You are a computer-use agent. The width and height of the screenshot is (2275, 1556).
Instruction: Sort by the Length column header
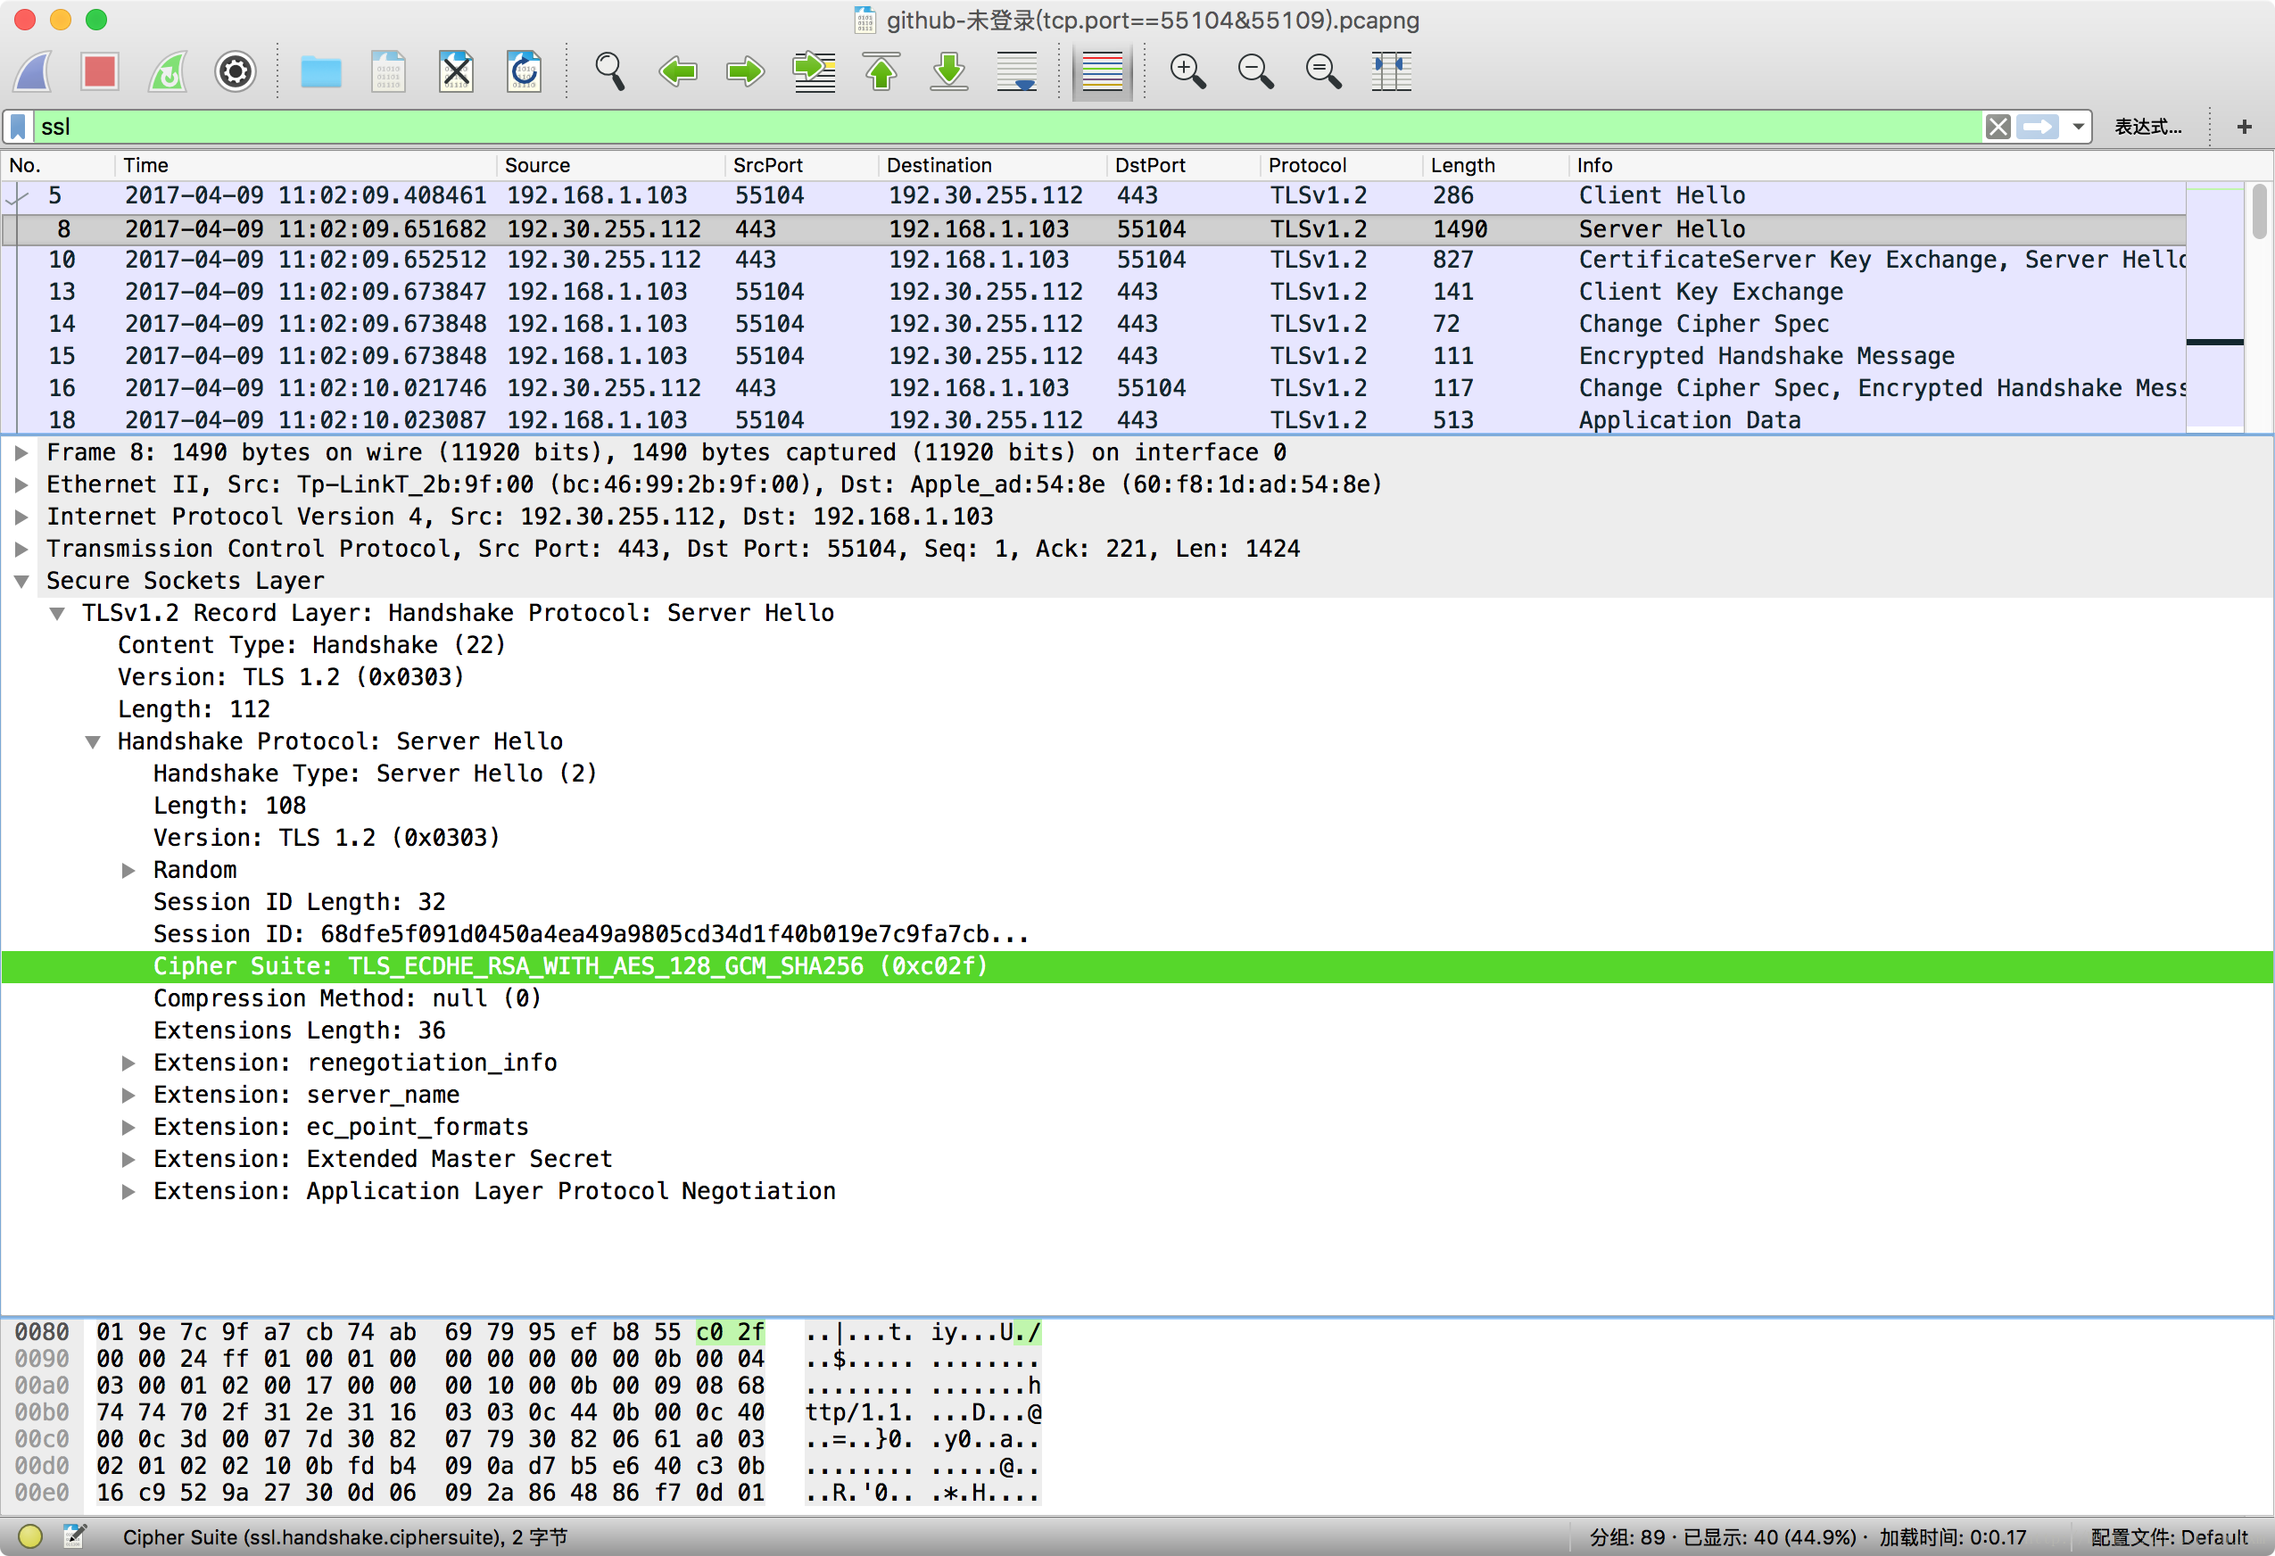coord(1462,164)
